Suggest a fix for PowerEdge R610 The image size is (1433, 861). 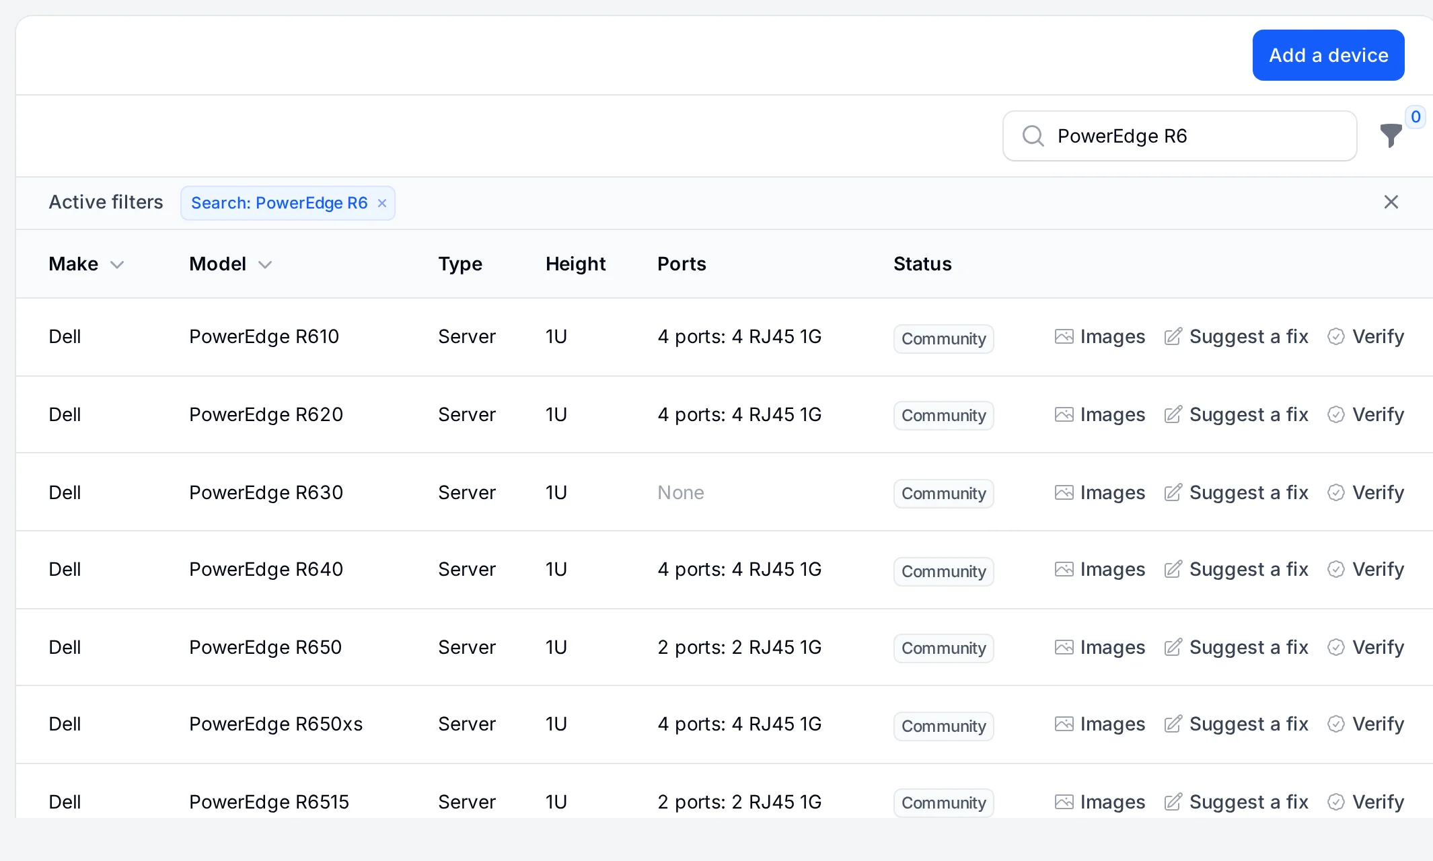1237,336
